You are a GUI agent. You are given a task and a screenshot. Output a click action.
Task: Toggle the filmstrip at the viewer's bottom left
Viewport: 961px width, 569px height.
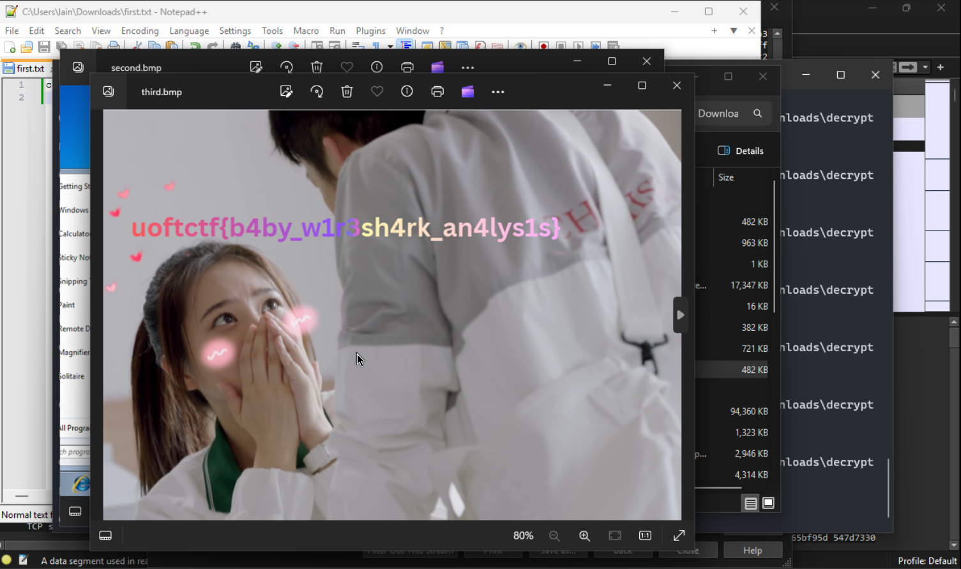click(105, 536)
